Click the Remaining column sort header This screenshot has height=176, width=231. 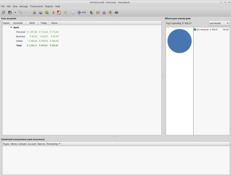[53, 144]
